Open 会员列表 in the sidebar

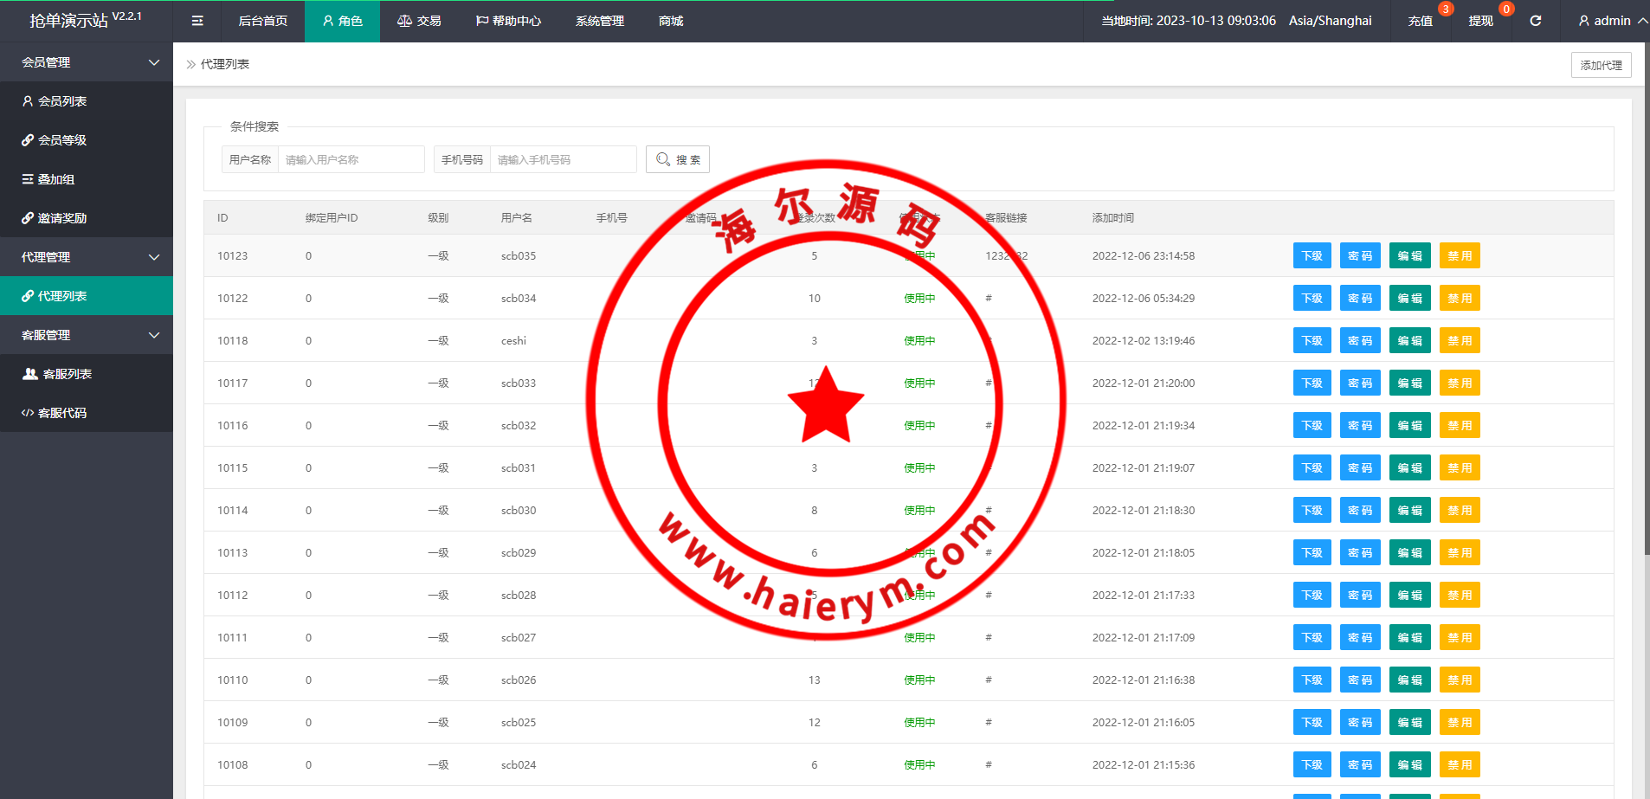(62, 101)
